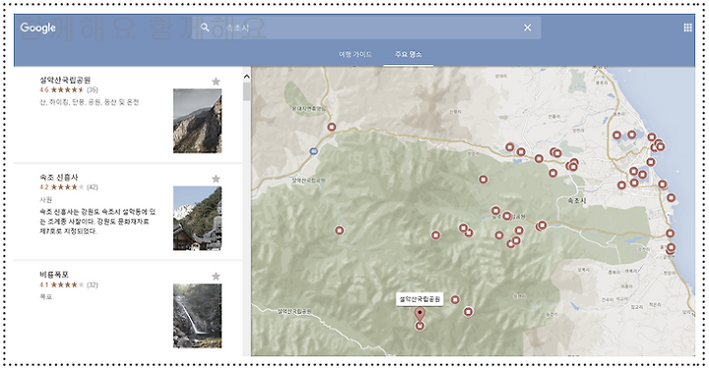Switch to the 여행 가이드 tab
The height and width of the screenshot is (370, 709).
pos(354,54)
